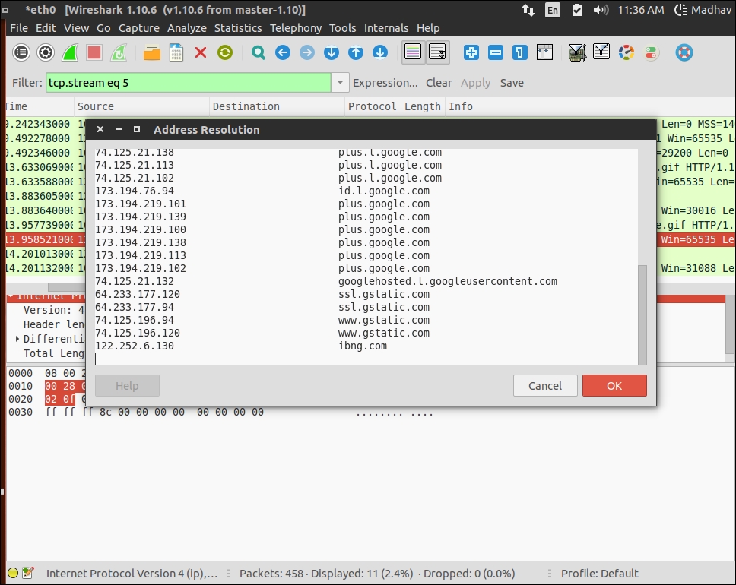Click the Help button in Address Resolution dialog

click(127, 386)
